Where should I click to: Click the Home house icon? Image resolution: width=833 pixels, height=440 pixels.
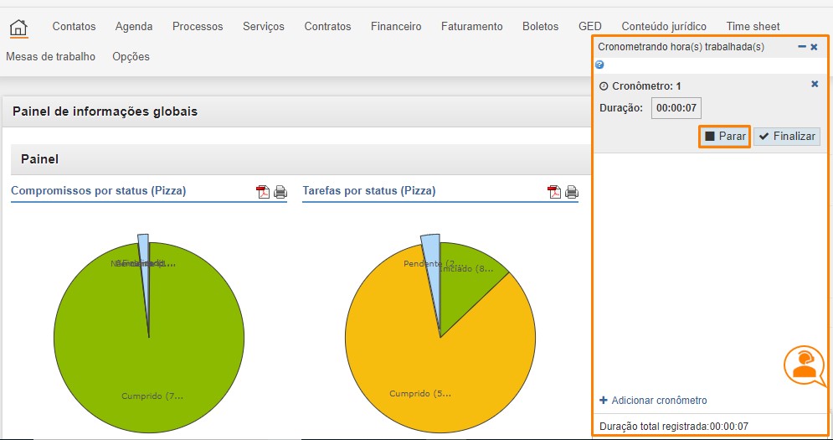click(x=18, y=28)
